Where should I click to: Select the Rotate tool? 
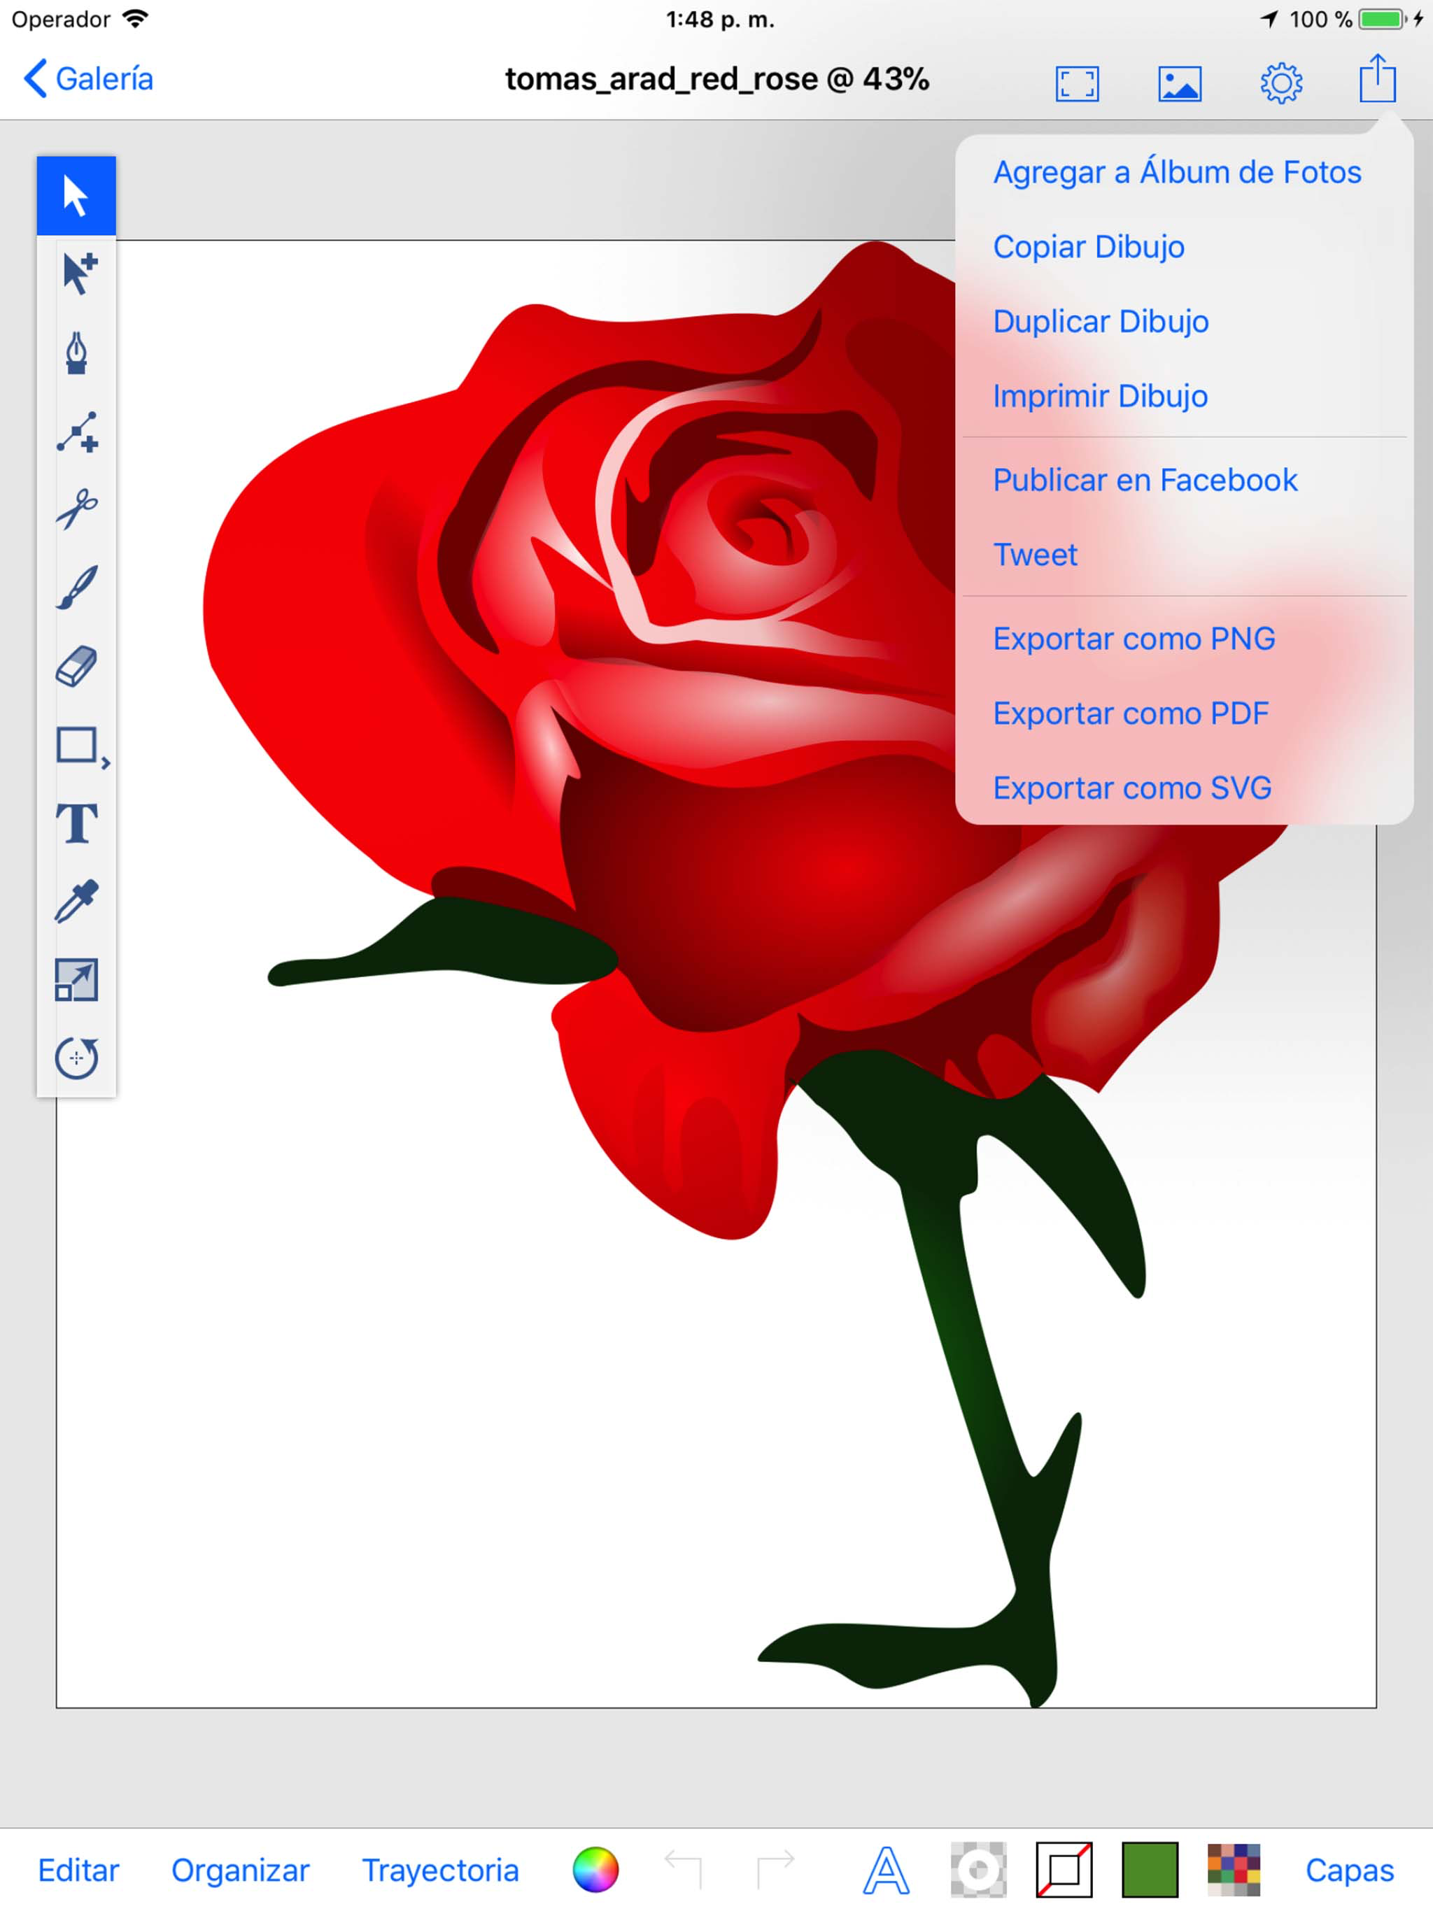(x=76, y=1058)
